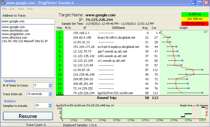Click the IP column header
This screenshot has width=210, height=127.
tap(85, 28)
